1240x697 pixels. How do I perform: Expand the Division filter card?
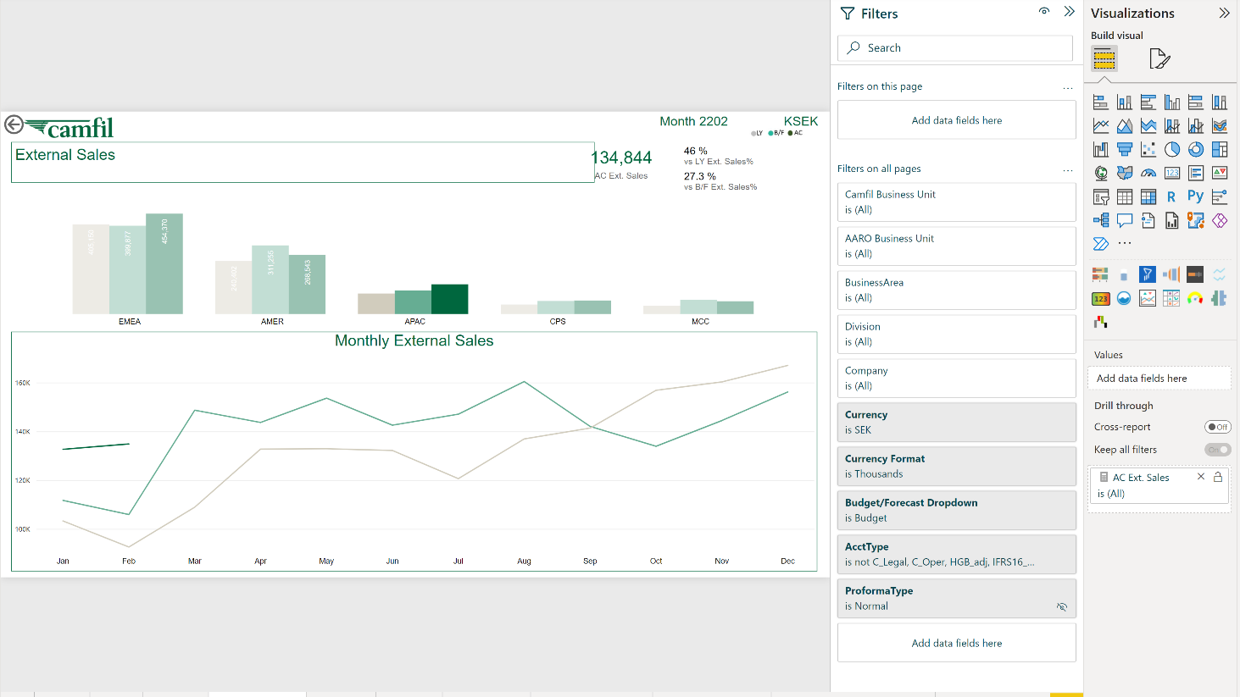[x=957, y=335]
